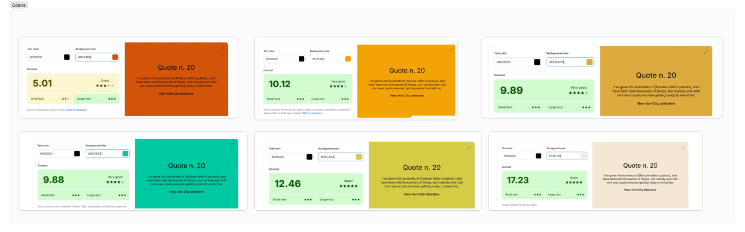This screenshot has height=232, width=745.
Task: Click the #D5CB44 background color swatch
Action: 359,157
